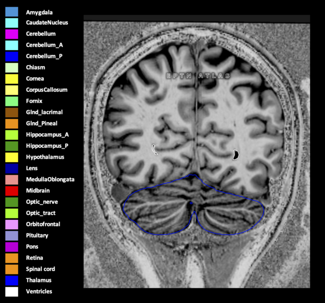The image size is (325, 303).
Task: Select the "Hypothalamus" legend label
Action: [45, 157]
